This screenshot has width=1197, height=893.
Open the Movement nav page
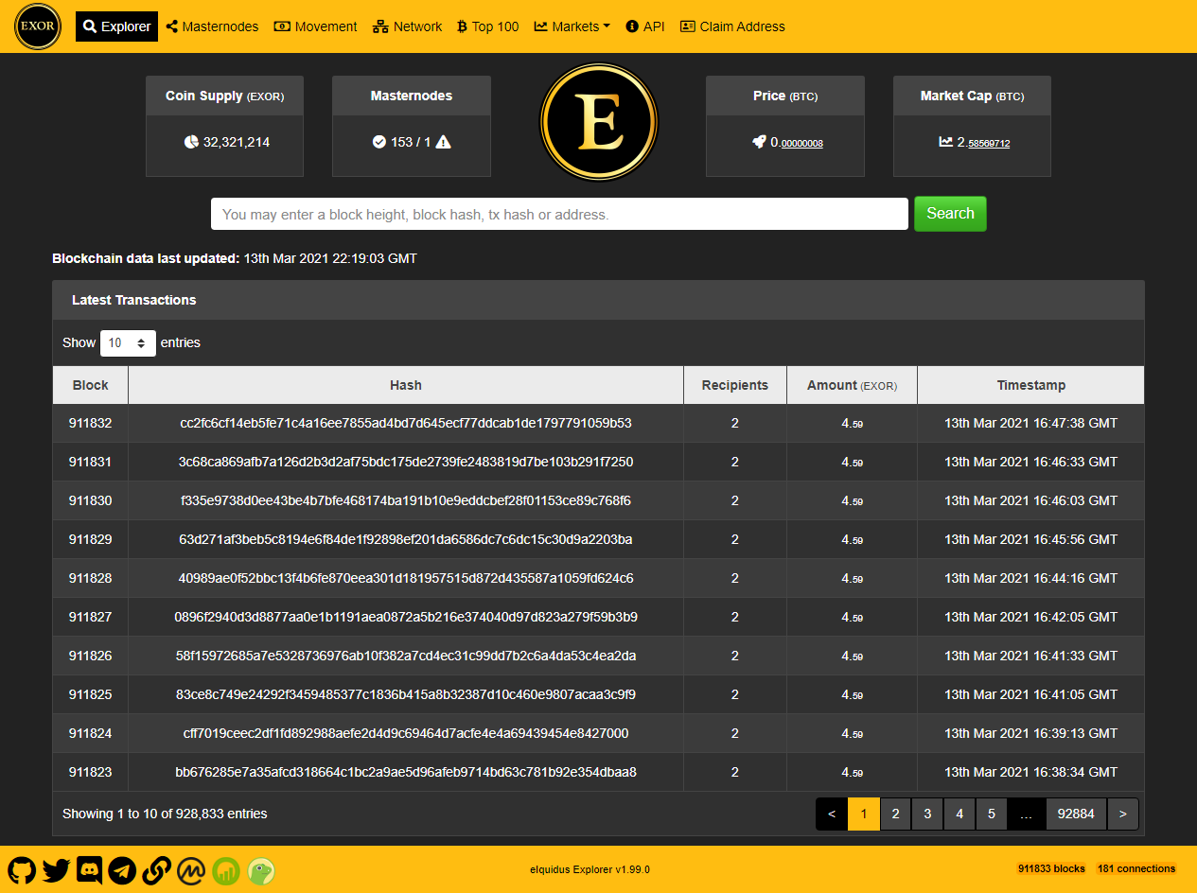(315, 26)
